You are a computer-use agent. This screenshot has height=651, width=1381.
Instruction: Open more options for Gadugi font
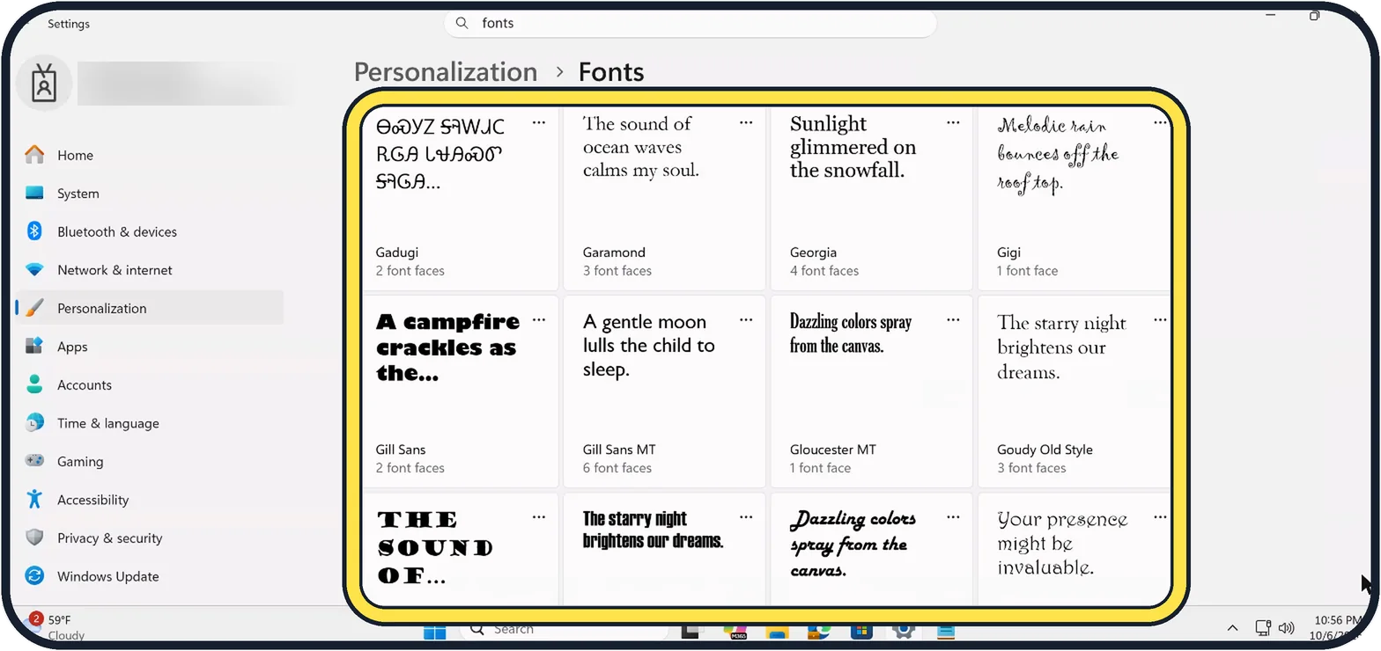(x=539, y=123)
